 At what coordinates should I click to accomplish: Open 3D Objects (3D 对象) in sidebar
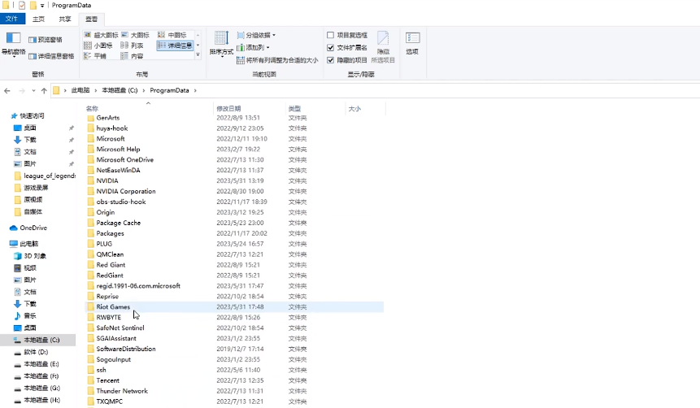(30, 256)
